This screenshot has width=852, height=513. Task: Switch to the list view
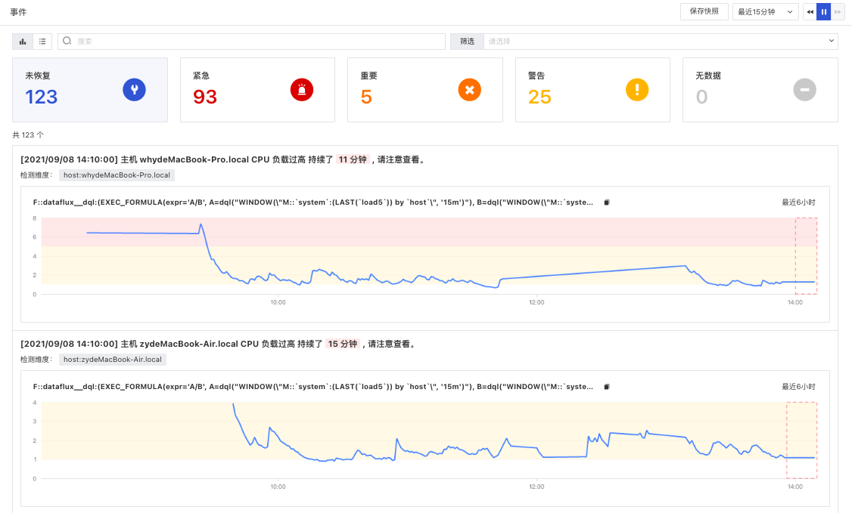tap(42, 42)
